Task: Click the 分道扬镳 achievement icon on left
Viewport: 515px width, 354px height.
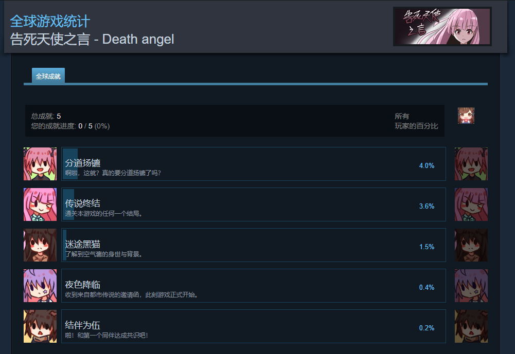Action: (40, 164)
